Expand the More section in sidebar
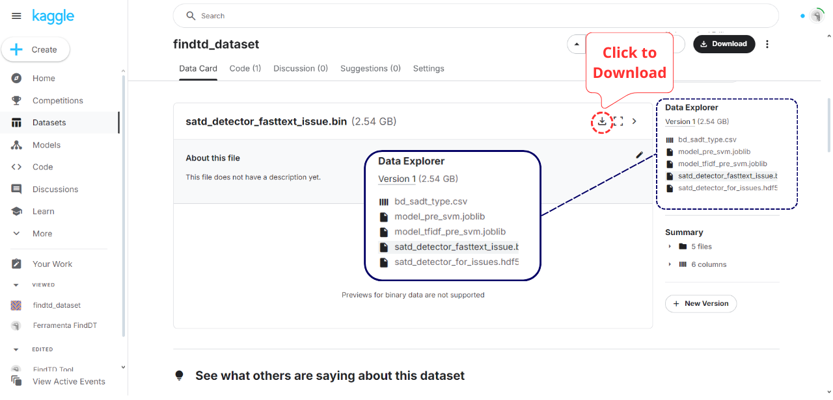The width and height of the screenshot is (833, 400). 42,234
